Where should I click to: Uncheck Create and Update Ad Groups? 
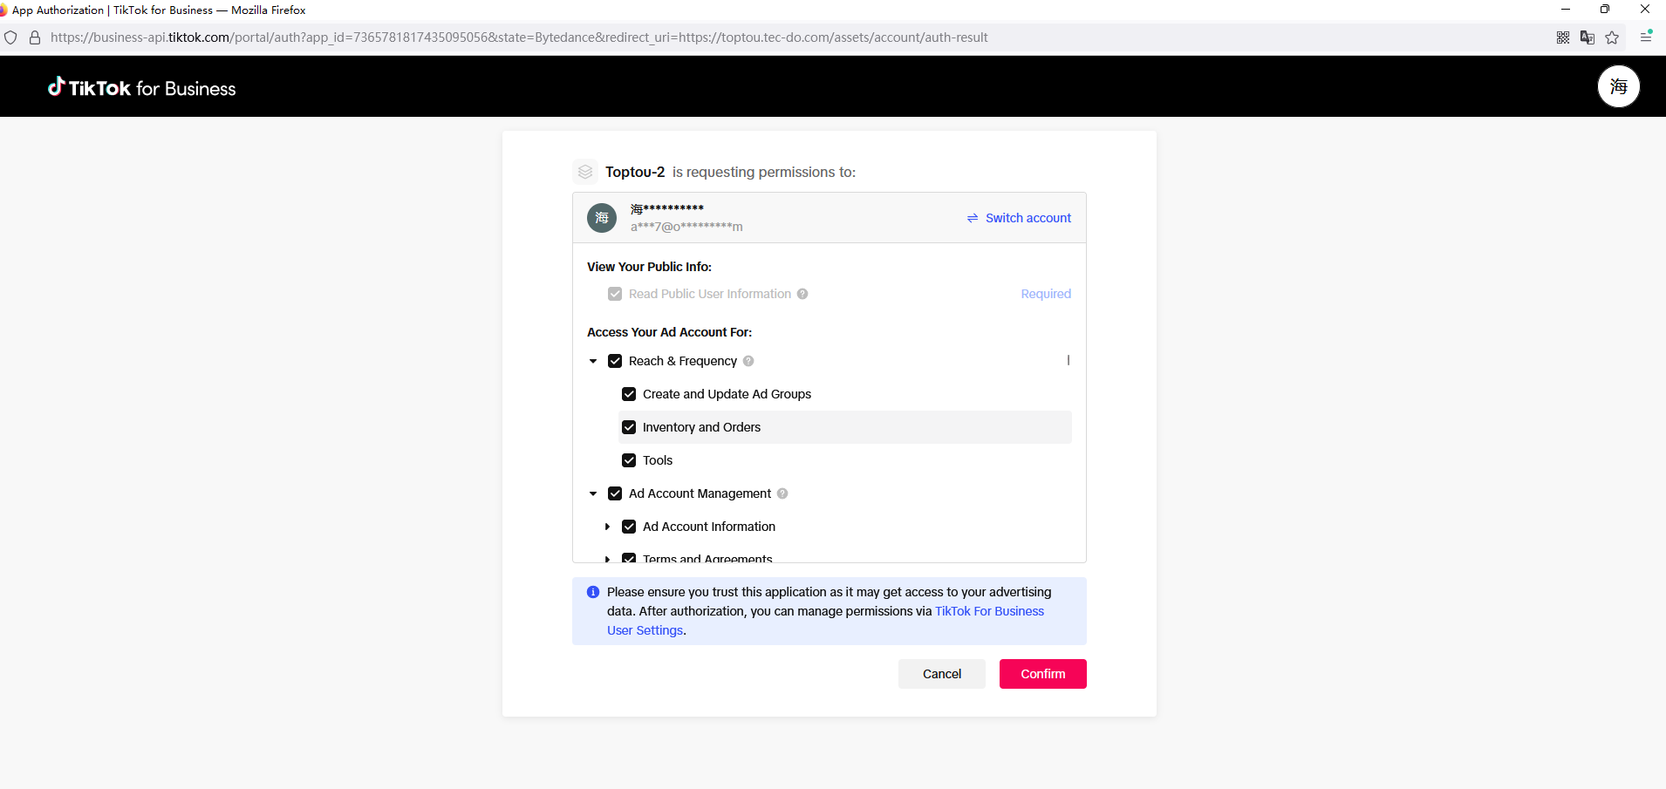pos(629,394)
